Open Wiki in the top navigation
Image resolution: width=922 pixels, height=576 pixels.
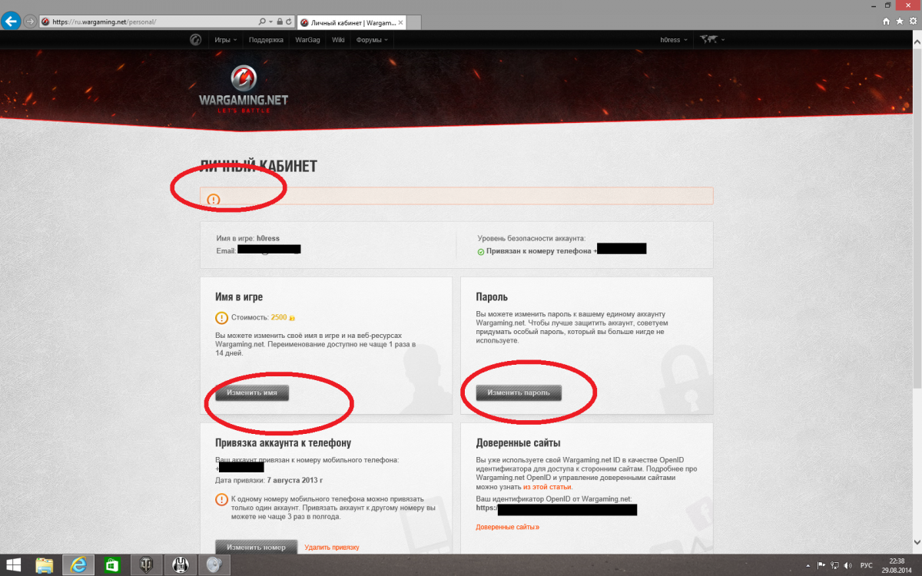coord(338,39)
